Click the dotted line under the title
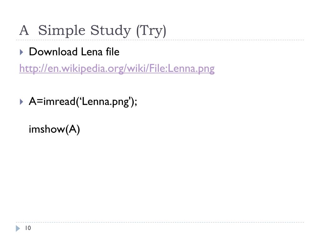The image size is (320, 240). point(160,40)
